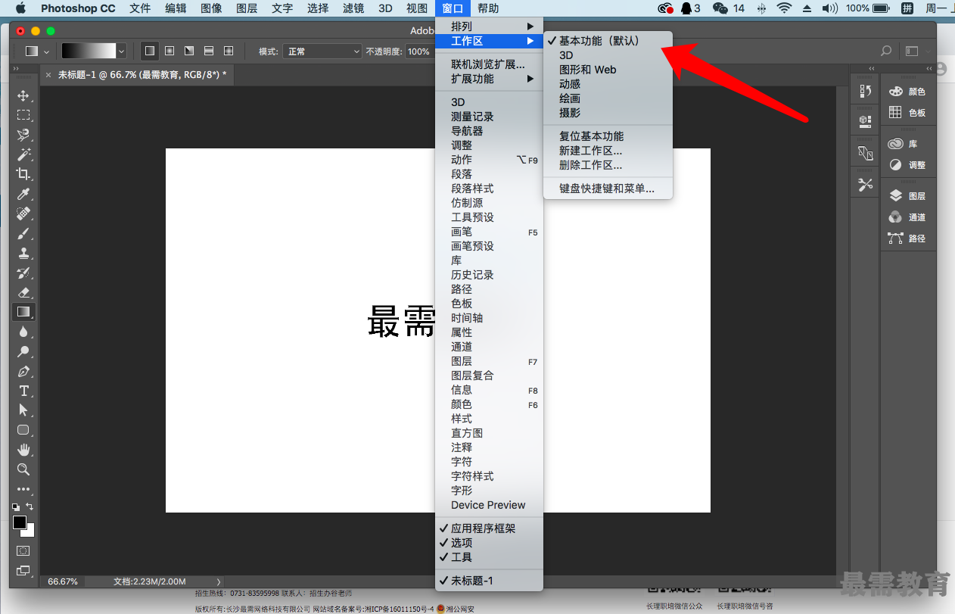Toggle 工具 tools panel visibility
This screenshot has height=614, width=955.
point(489,557)
